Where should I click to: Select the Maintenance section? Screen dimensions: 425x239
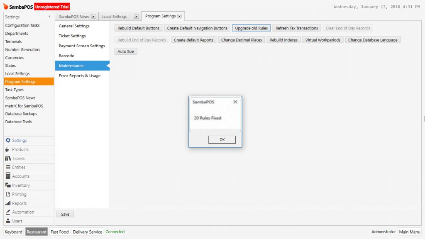(x=83, y=66)
